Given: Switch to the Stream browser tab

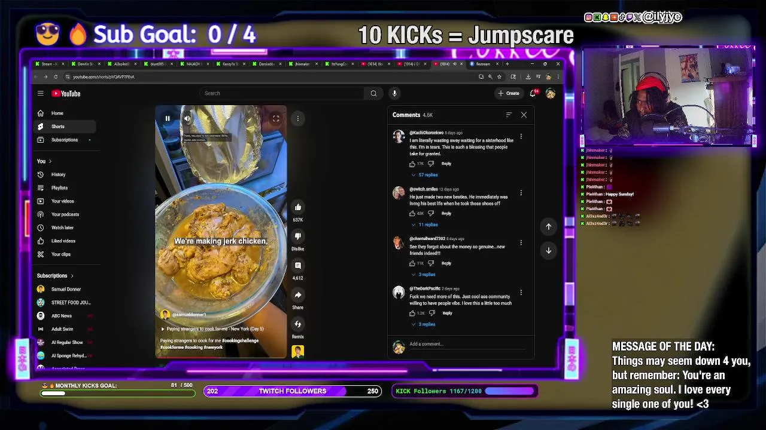Looking at the screenshot, I should (49, 64).
